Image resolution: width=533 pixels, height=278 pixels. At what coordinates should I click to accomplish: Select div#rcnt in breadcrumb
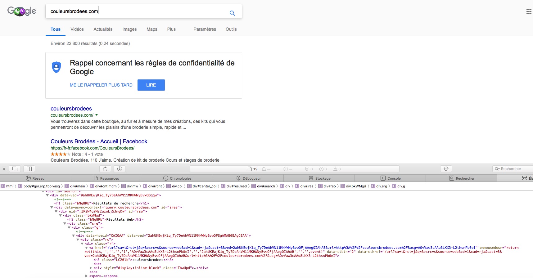pyautogui.click(x=152, y=186)
